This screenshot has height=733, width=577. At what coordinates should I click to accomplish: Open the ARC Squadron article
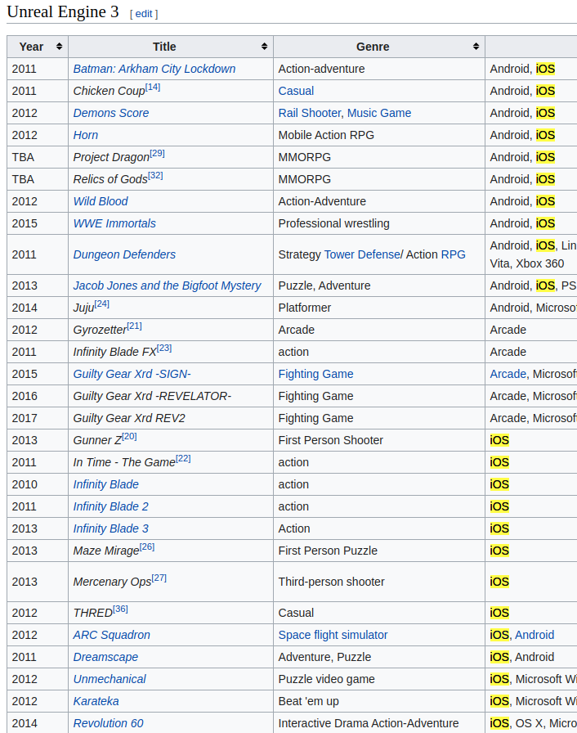click(x=112, y=634)
